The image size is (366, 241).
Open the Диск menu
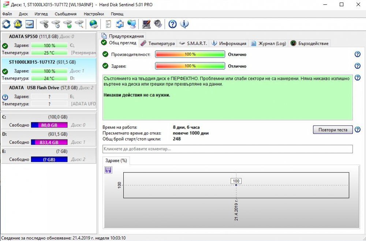click(23, 14)
